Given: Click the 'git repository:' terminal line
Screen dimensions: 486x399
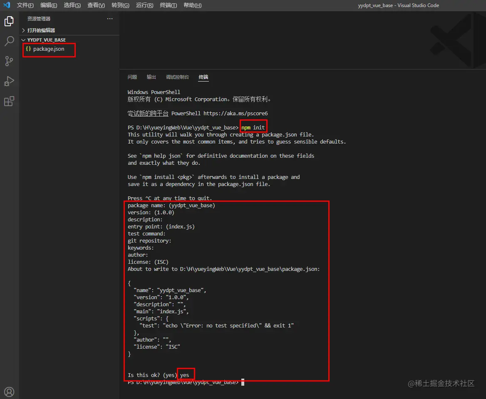Looking at the screenshot, I should click(x=149, y=240).
